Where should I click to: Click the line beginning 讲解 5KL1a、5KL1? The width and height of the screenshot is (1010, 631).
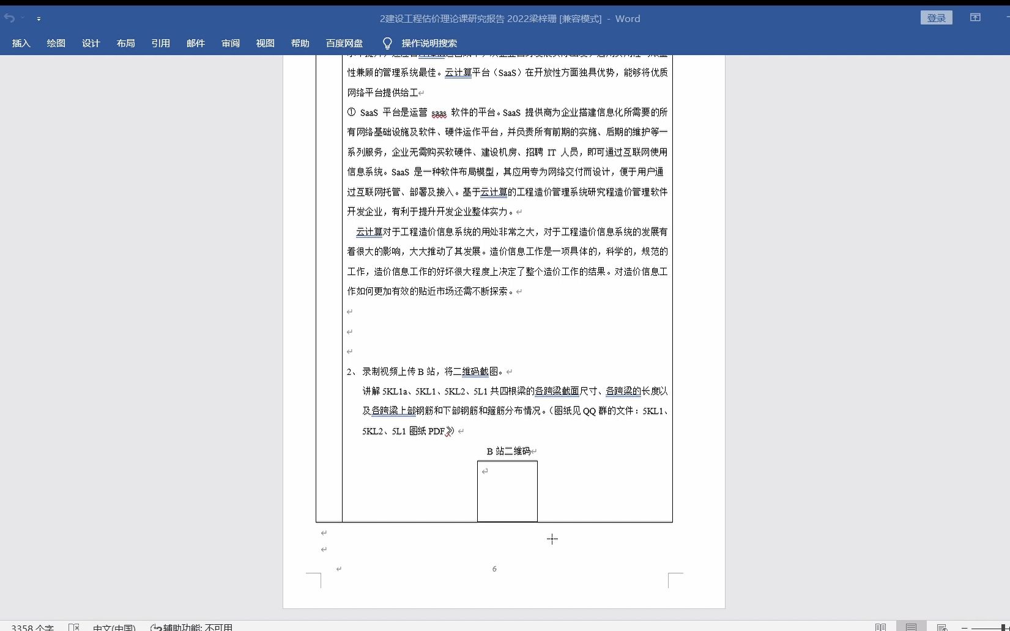click(515, 391)
